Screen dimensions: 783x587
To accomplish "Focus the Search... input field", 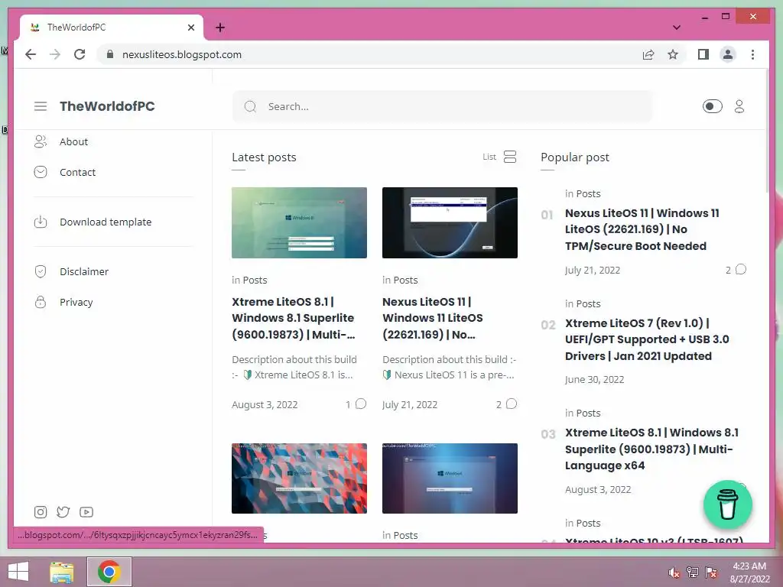I will 443,106.
